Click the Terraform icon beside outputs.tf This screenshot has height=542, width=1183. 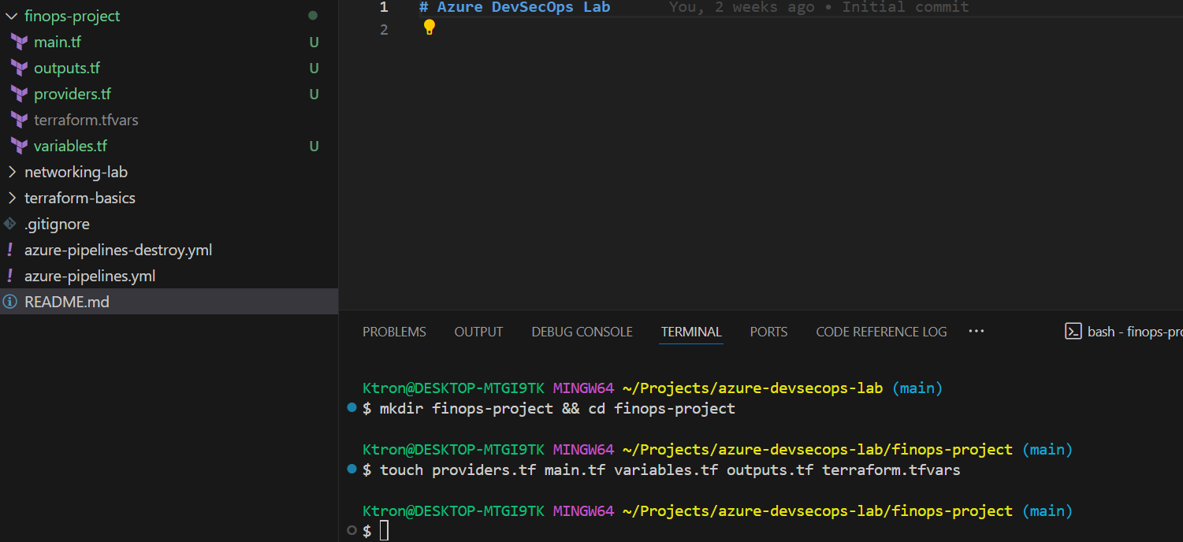click(20, 69)
